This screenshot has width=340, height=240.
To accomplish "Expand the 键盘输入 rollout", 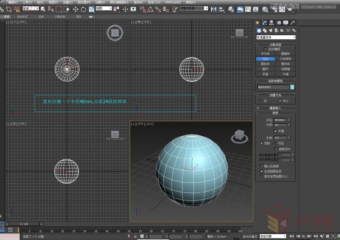I will (275, 108).
